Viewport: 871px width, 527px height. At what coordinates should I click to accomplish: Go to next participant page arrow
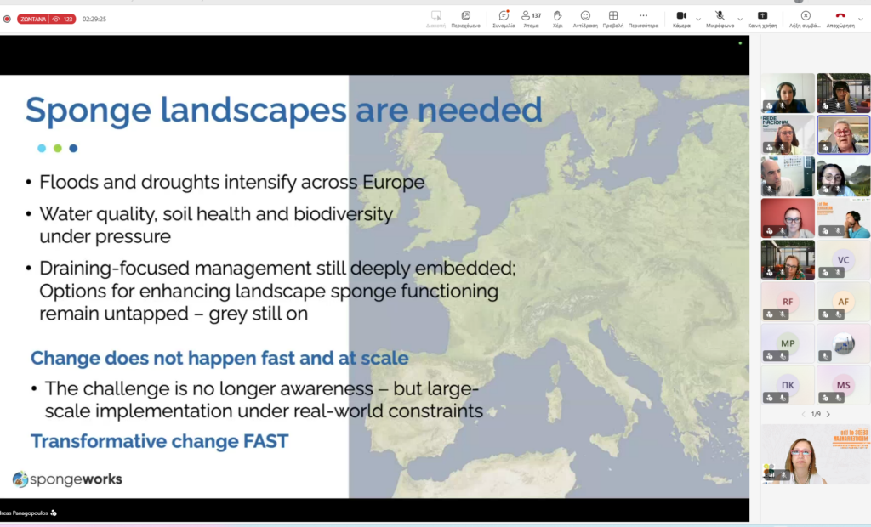(x=828, y=414)
